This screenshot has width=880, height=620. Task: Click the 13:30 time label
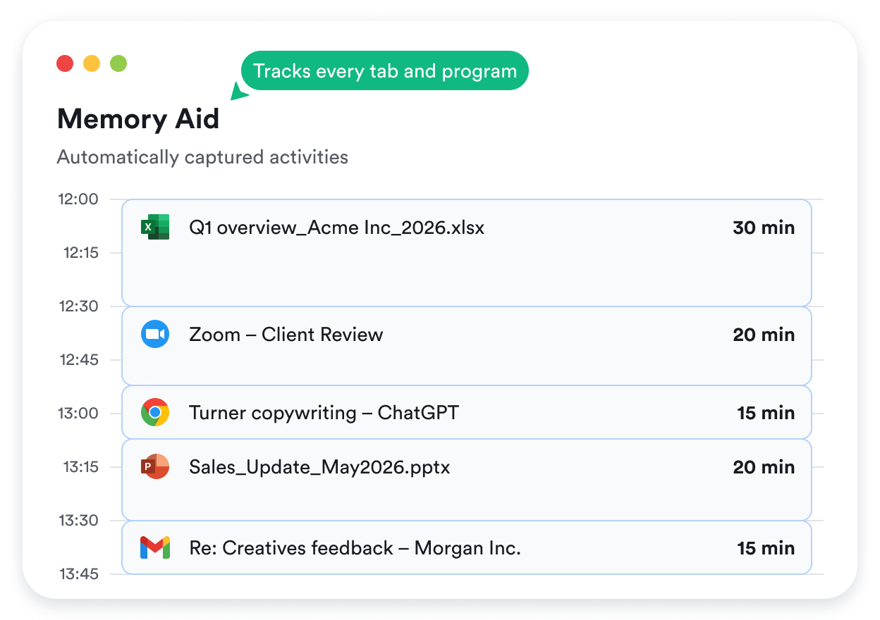coord(78,520)
